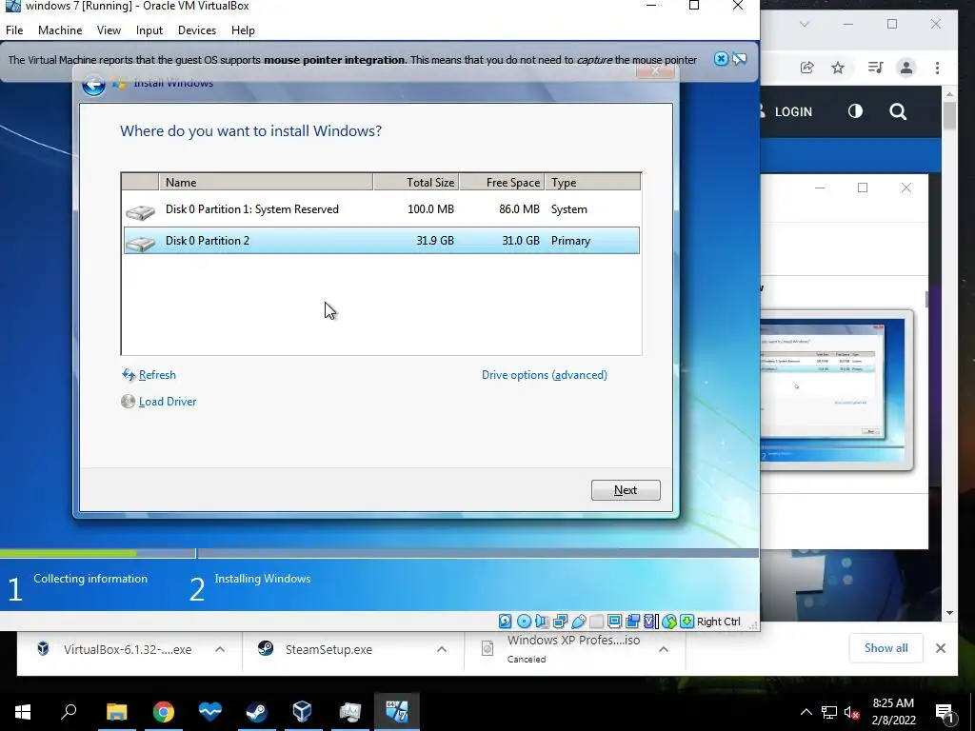Select the Disk 0 Partition 2 row
This screenshot has width=975, height=731.
[381, 241]
